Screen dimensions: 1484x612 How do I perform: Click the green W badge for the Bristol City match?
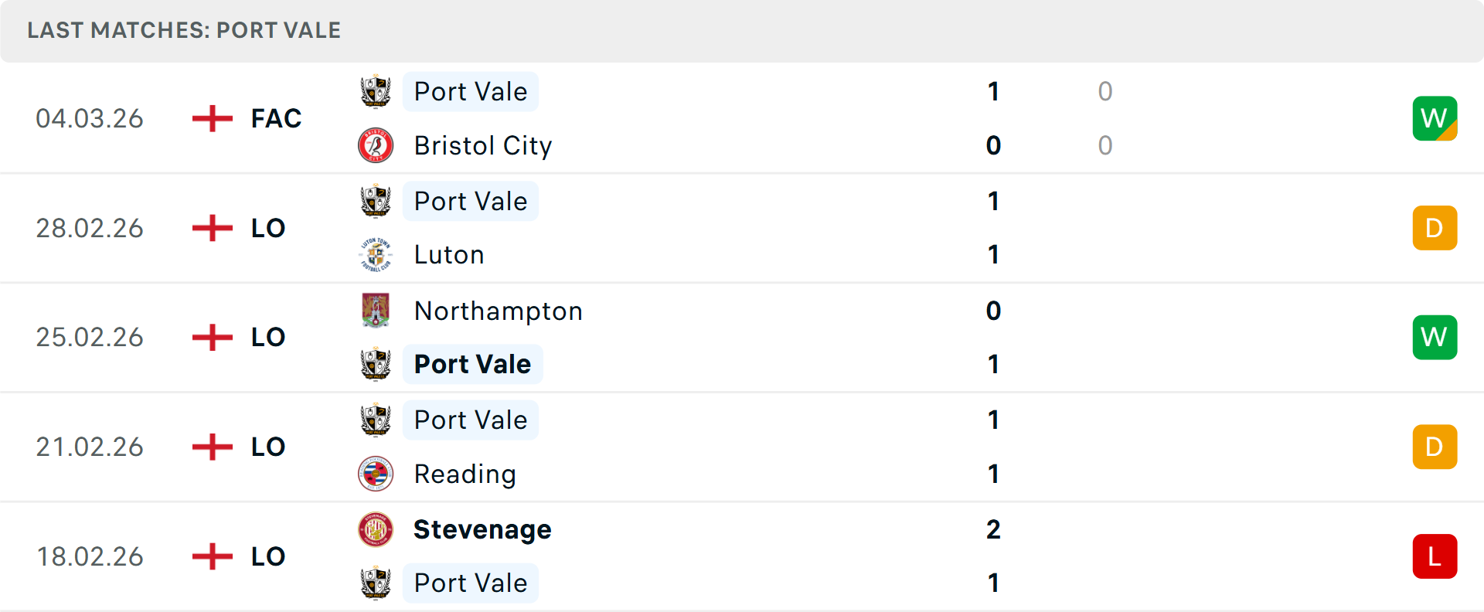(x=1435, y=118)
